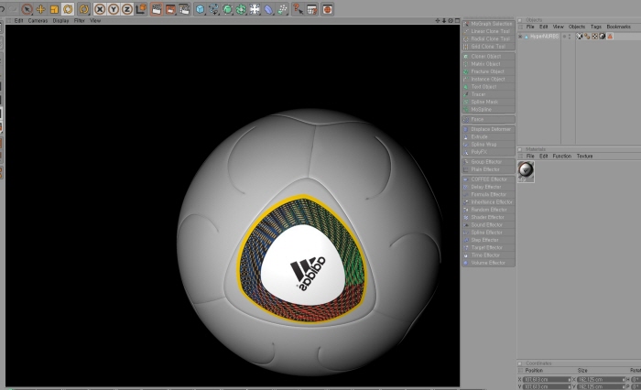Click the question-mark help cursor icon
The image size is (641, 390).
coord(298,9)
